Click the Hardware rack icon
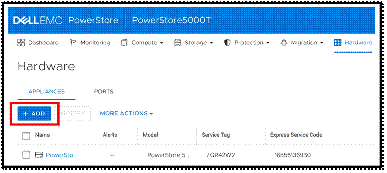The image size is (387, 173). (337, 43)
